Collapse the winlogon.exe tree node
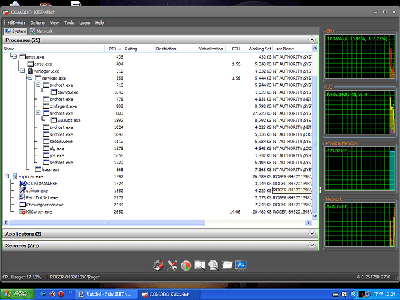Image resolution: width=400 pixels, height=300 pixels. coord(22,71)
